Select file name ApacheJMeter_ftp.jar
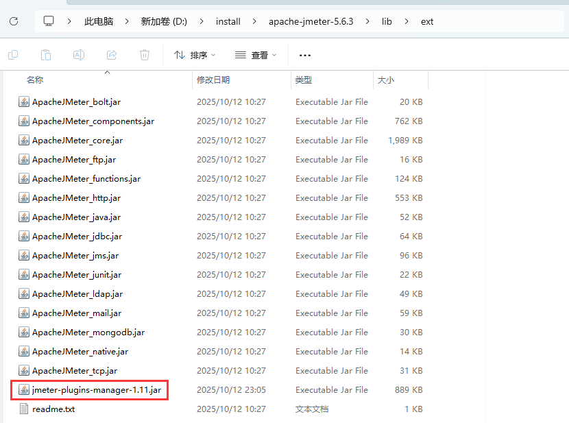 tap(74, 160)
